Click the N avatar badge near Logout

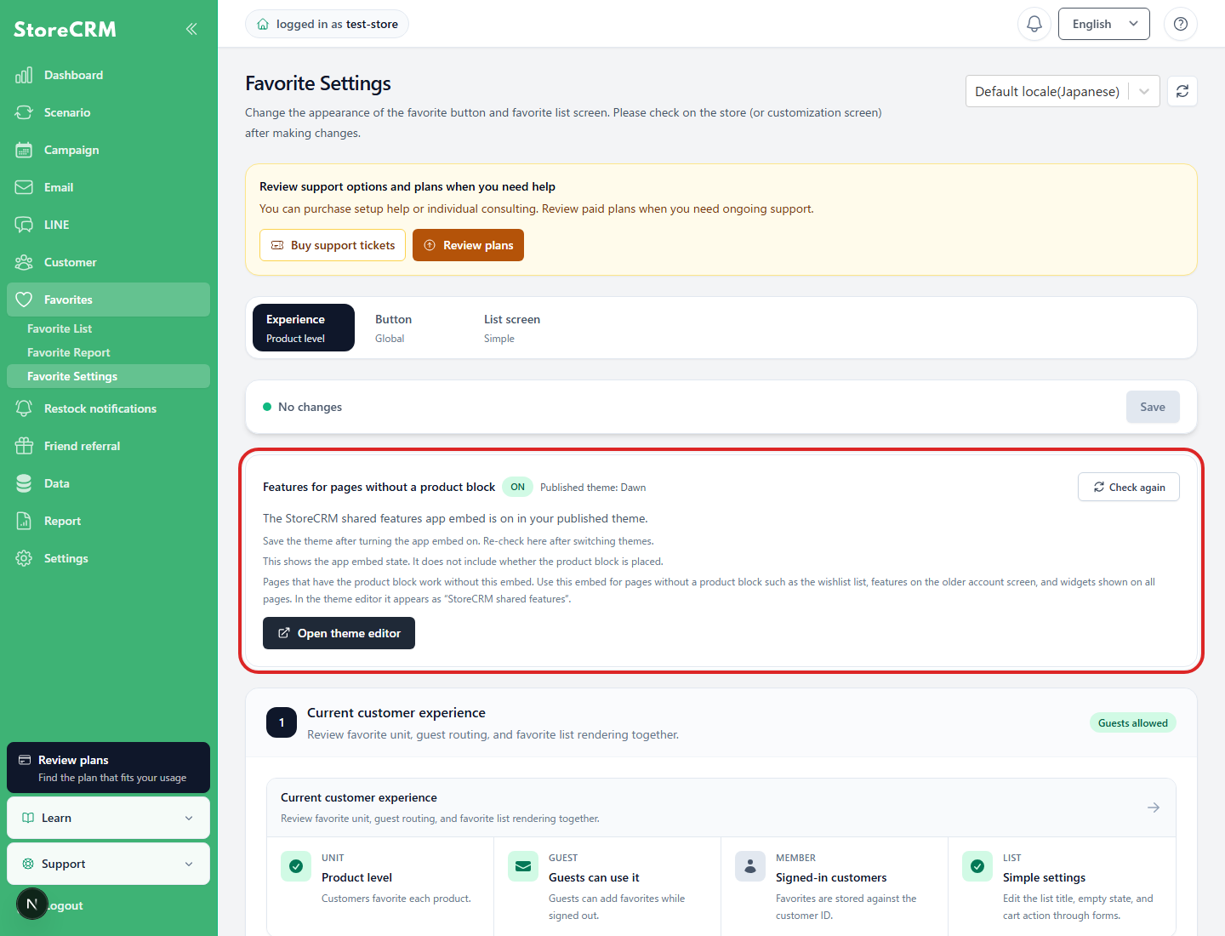[32, 904]
